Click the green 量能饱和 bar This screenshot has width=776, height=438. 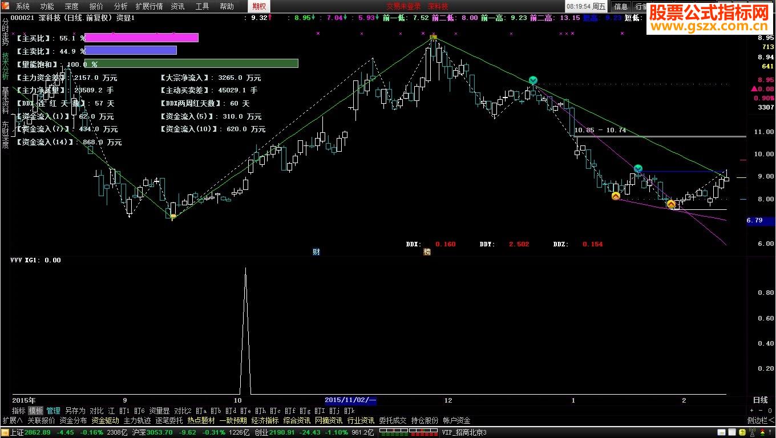191,63
